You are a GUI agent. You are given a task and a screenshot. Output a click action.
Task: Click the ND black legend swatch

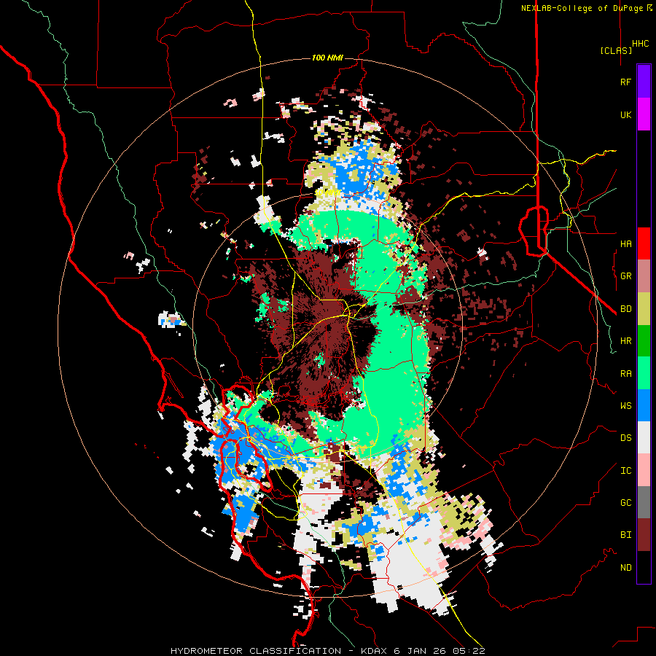[644, 567]
